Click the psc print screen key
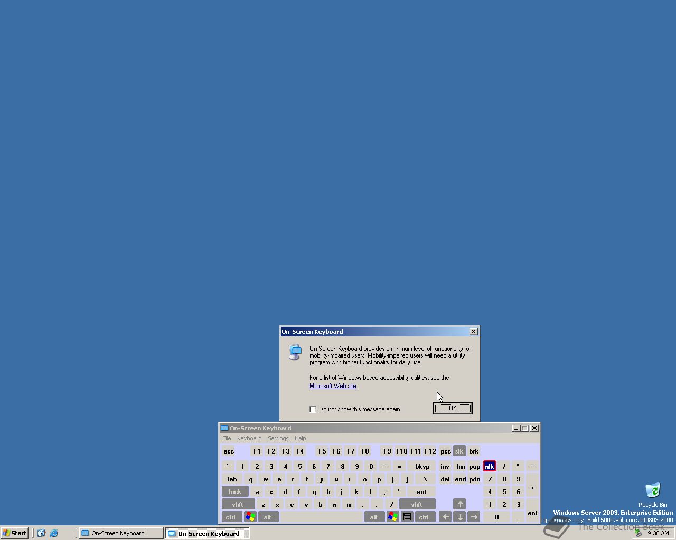Image resolution: width=676 pixels, height=540 pixels. [x=445, y=451]
